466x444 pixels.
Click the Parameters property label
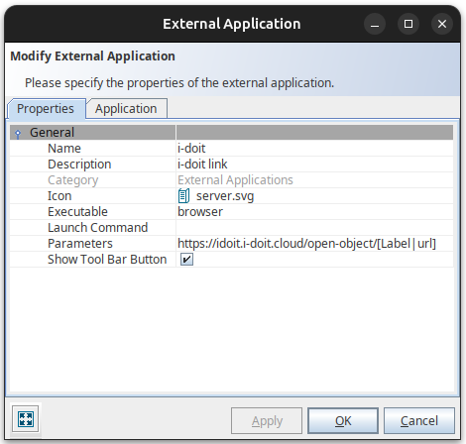(x=80, y=244)
